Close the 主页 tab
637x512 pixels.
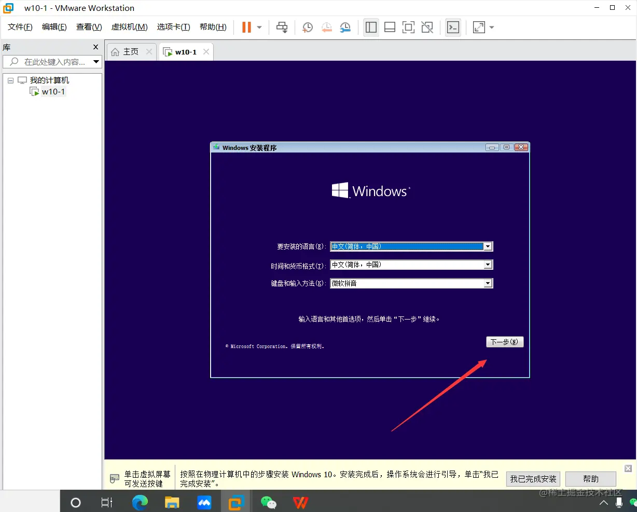[149, 52]
